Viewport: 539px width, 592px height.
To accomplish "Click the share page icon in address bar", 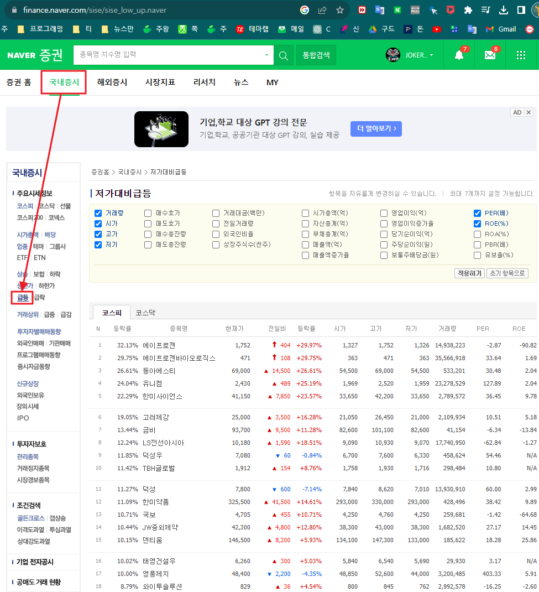I will [x=322, y=10].
